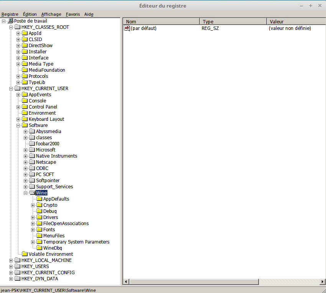Open the Édition menu
The height and width of the screenshot is (293, 326).
pos(30,14)
